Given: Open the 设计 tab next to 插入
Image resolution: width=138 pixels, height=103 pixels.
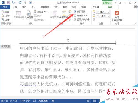Looking at the screenshot, I should [33, 7].
